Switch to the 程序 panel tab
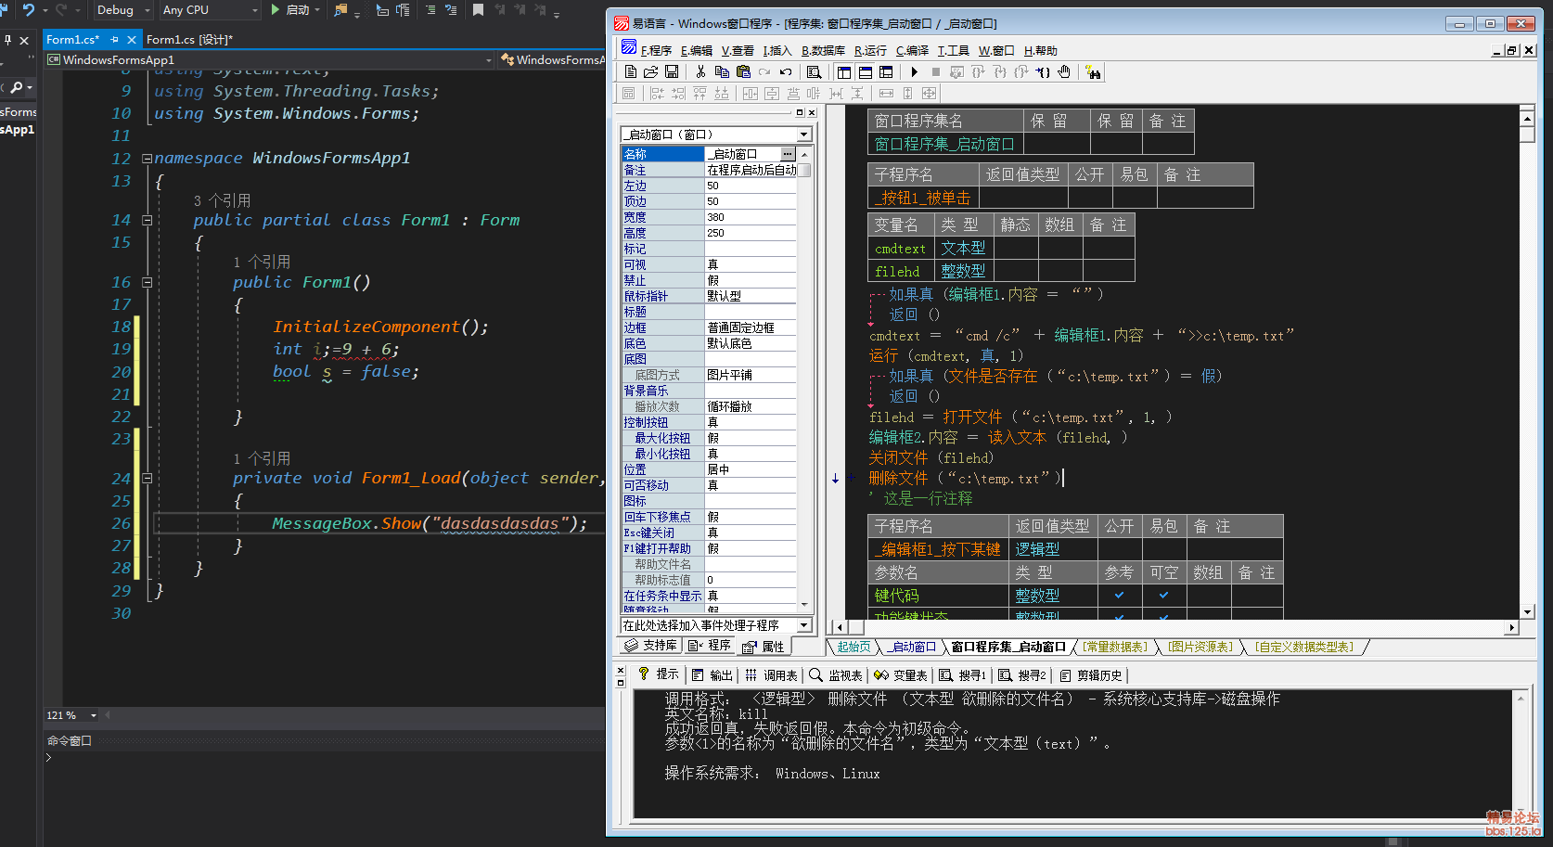Screen dimensions: 1553x847 click(x=710, y=645)
